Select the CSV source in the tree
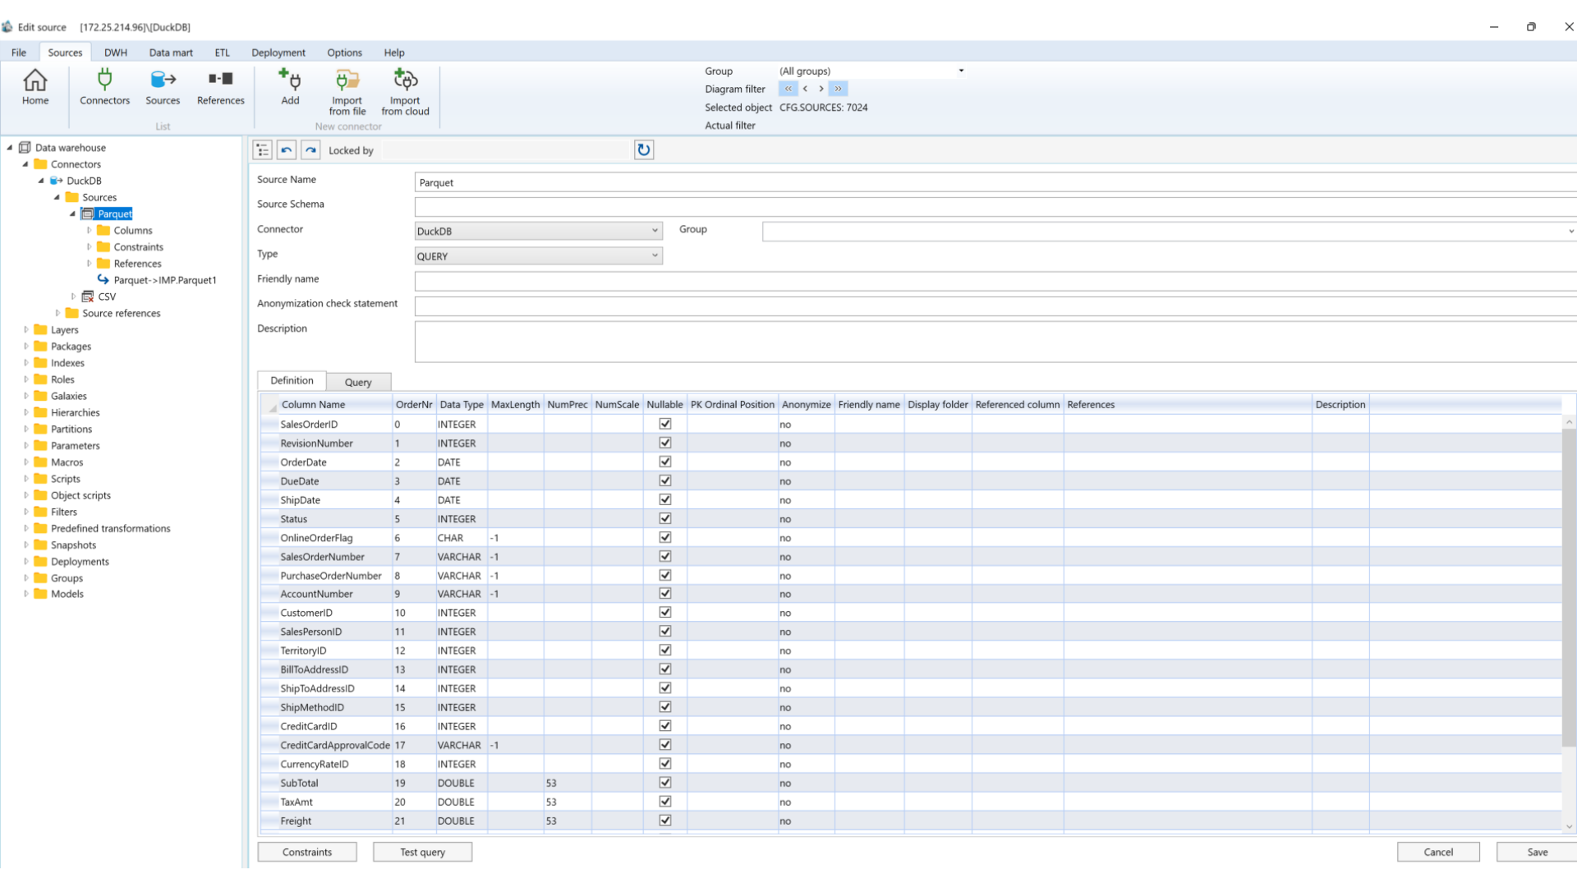 [107, 296]
